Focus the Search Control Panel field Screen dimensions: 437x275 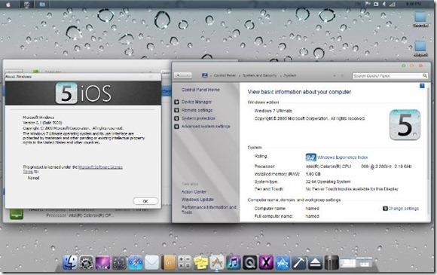coord(390,75)
